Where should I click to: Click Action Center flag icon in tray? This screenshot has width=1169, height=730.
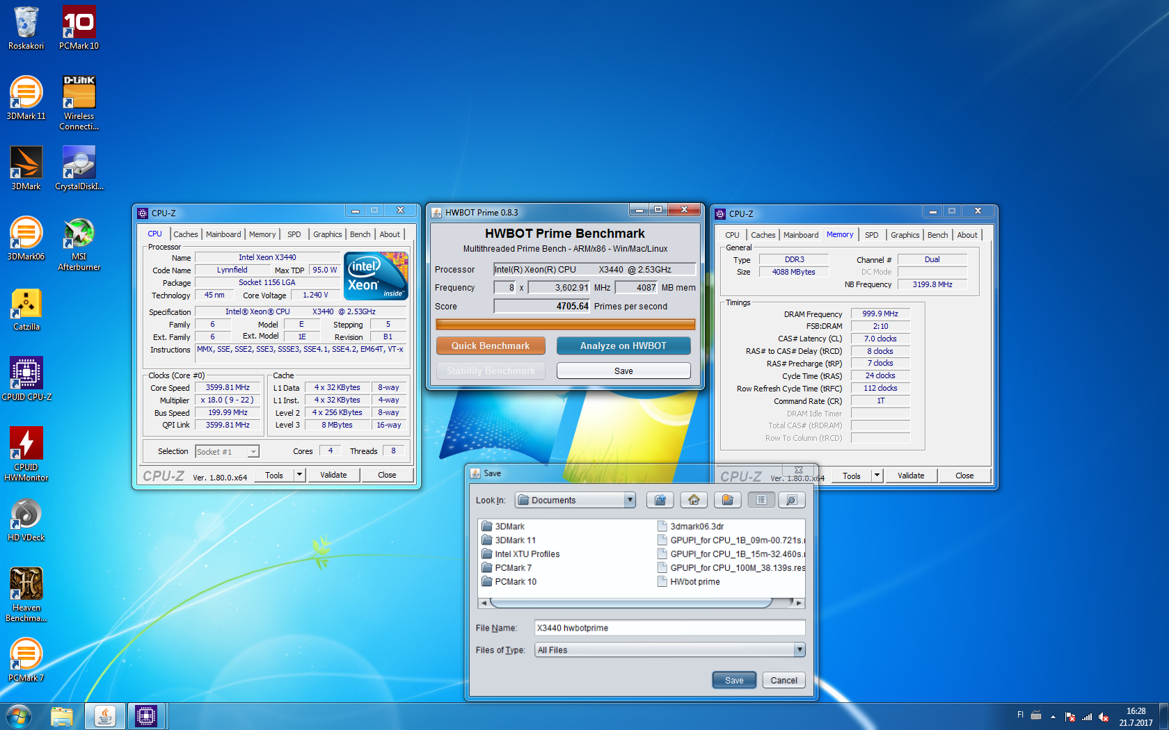click(x=1070, y=717)
